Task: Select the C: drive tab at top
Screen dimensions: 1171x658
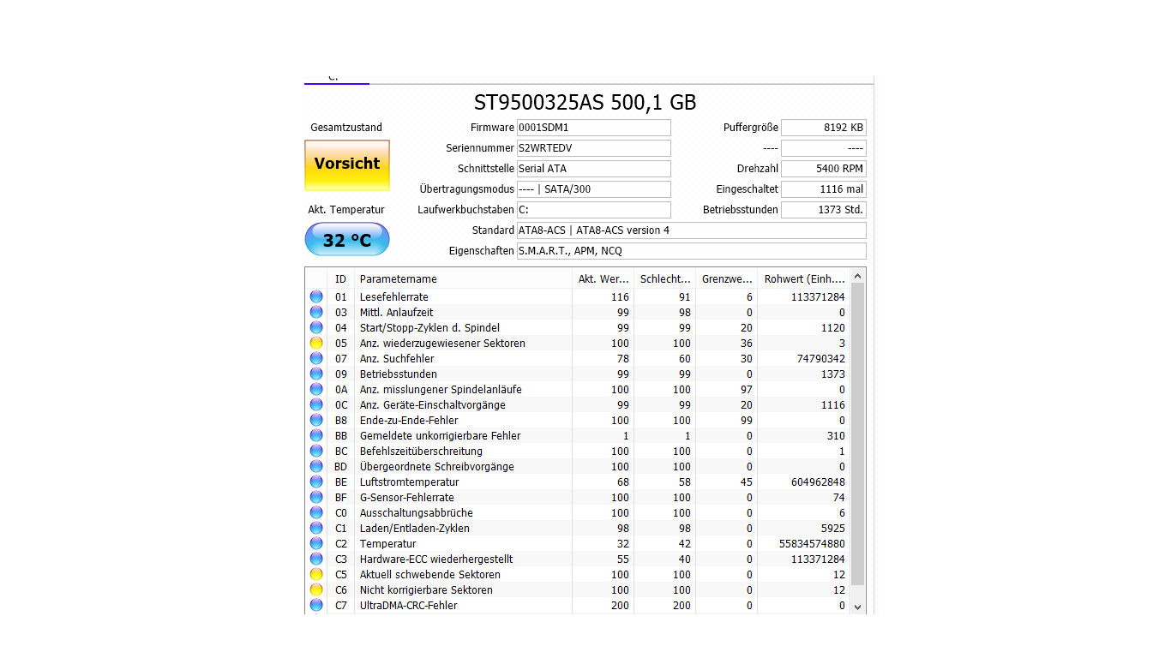Action: [x=336, y=79]
